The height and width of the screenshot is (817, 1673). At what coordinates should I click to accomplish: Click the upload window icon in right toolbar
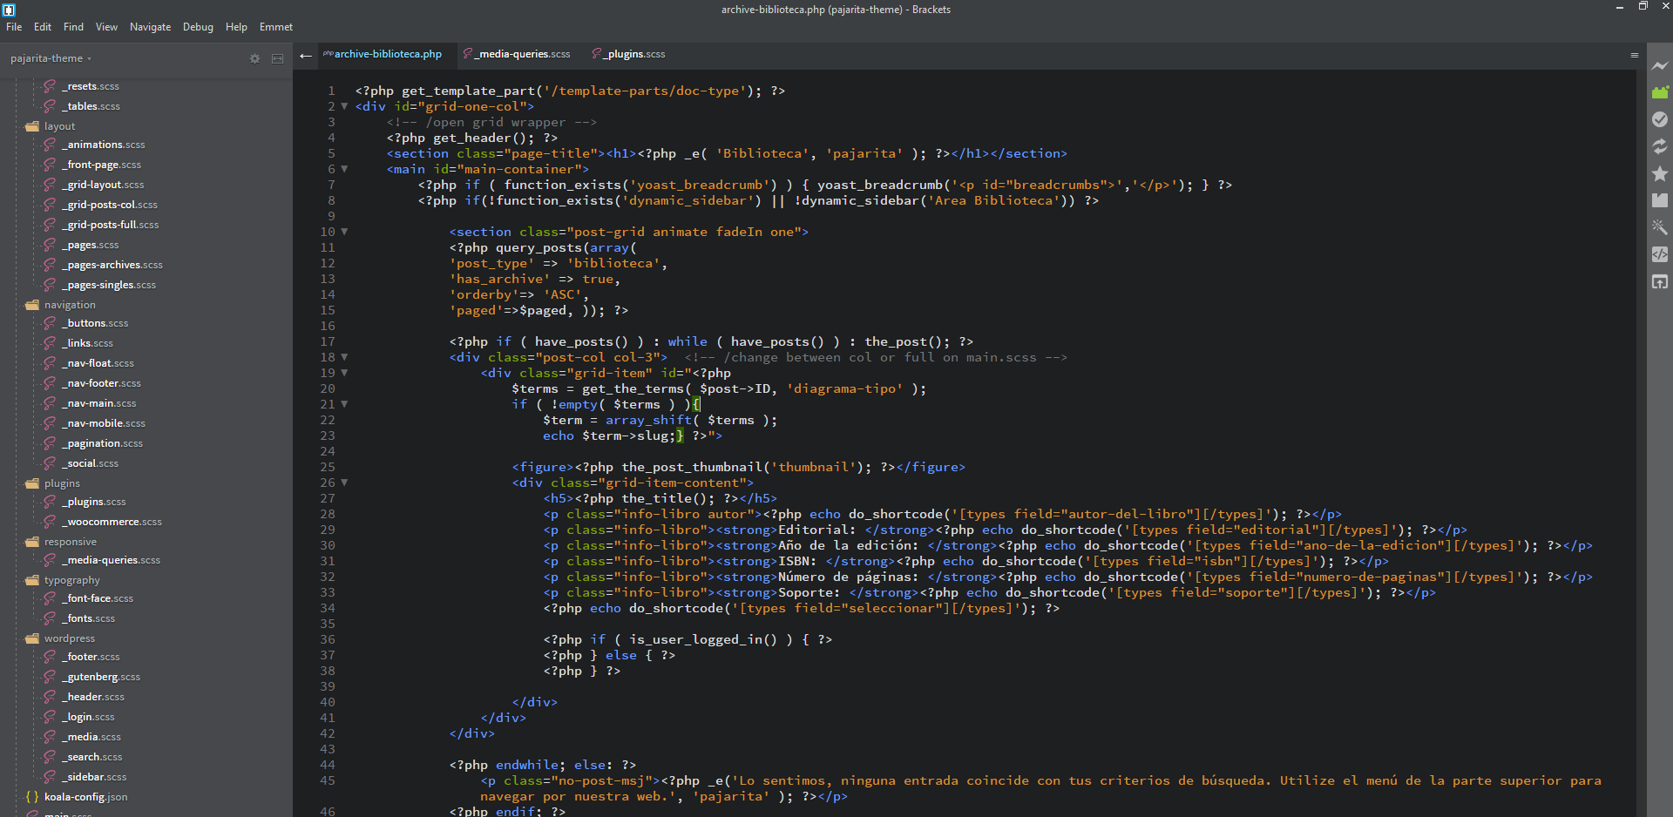click(x=1660, y=281)
